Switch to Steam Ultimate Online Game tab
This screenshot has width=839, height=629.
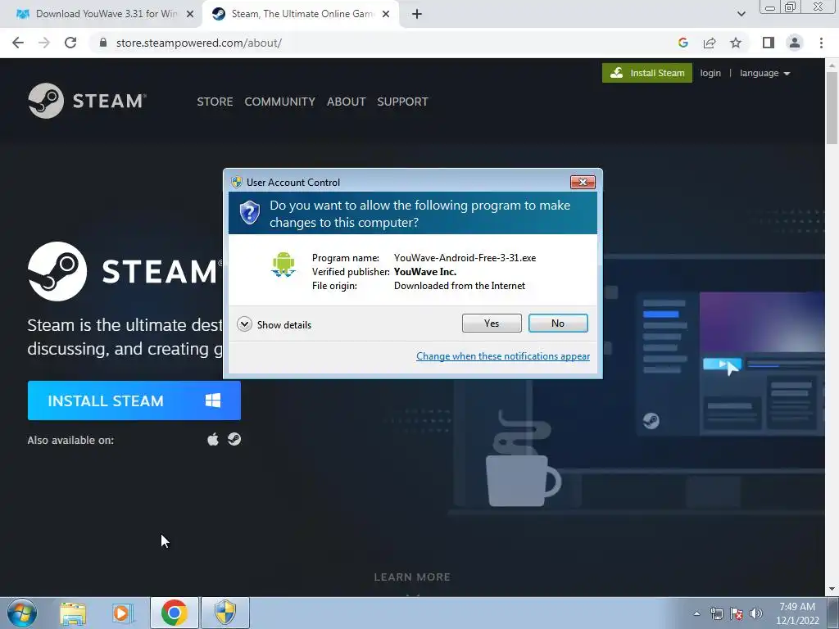point(302,14)
